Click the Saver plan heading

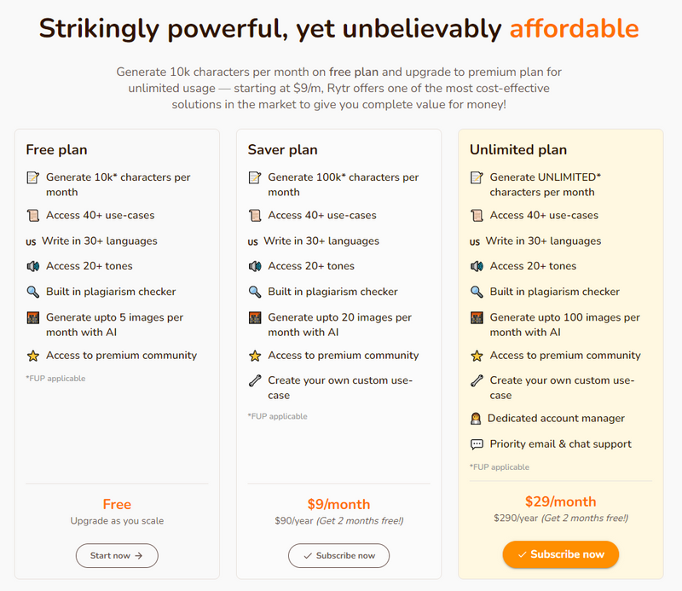[x=282, y=149]
